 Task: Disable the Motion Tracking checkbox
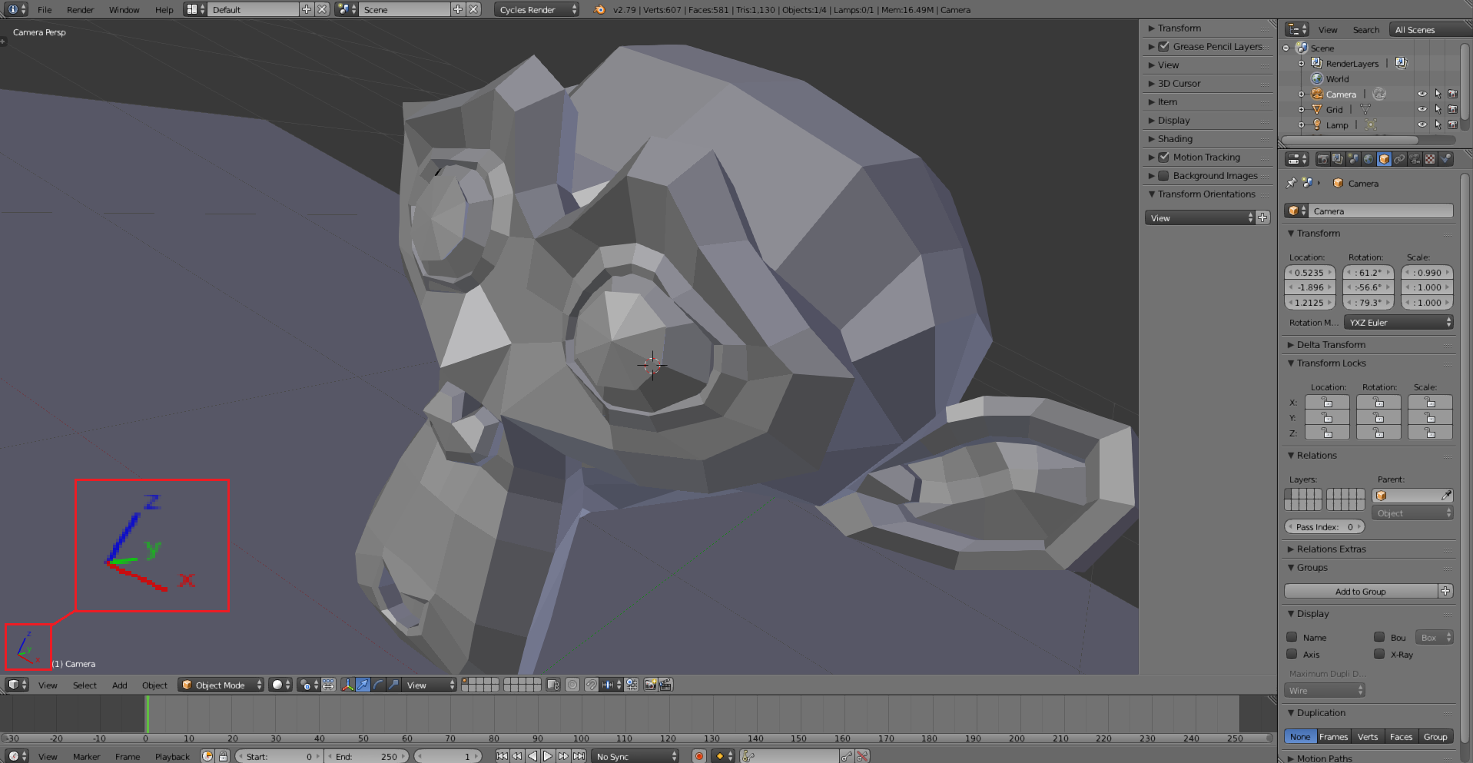[1163, 157]
